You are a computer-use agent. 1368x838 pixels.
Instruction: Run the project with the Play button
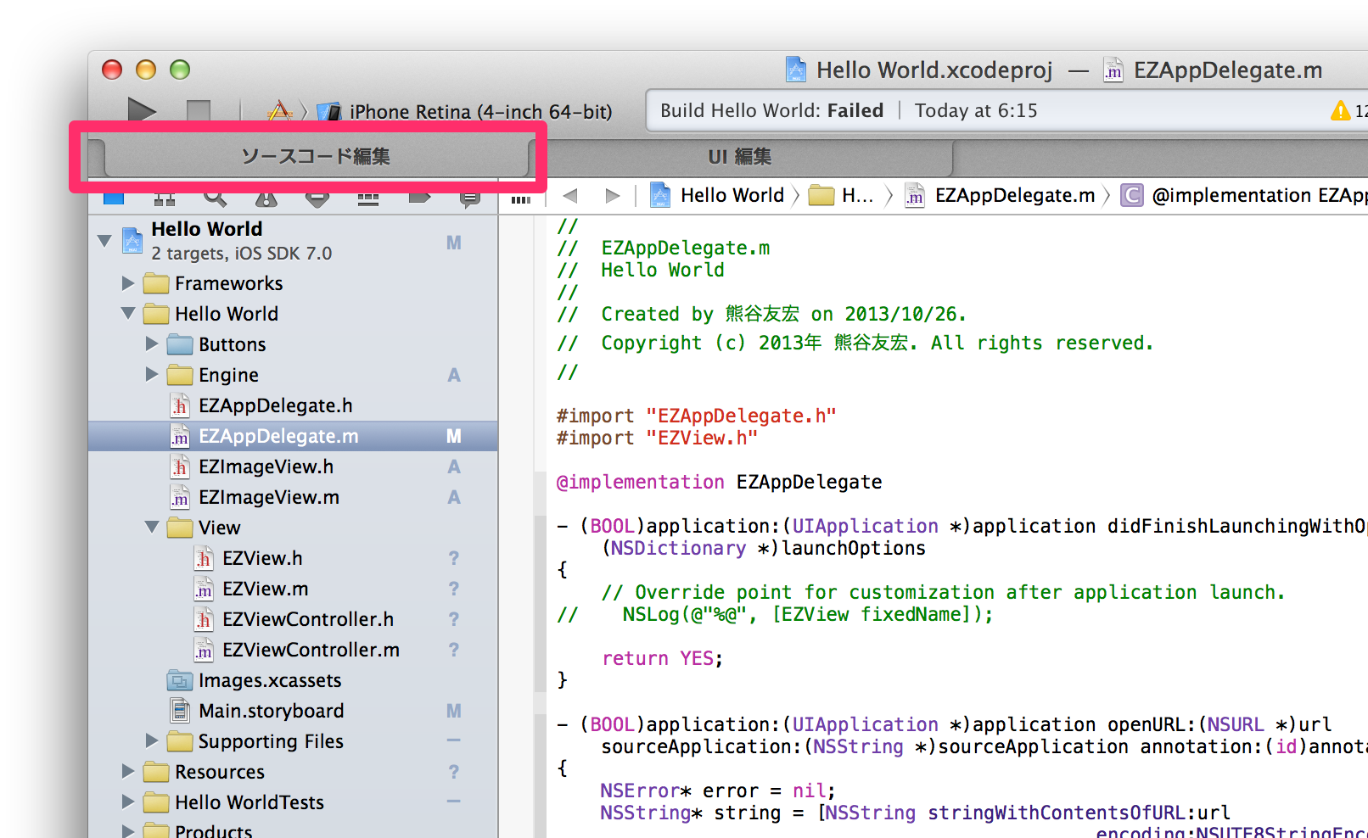pyautogui.click(x=141, y=111)
